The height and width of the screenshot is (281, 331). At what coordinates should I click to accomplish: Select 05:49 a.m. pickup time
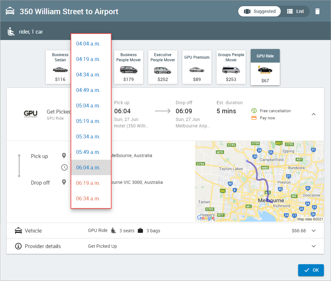point(91,152)
